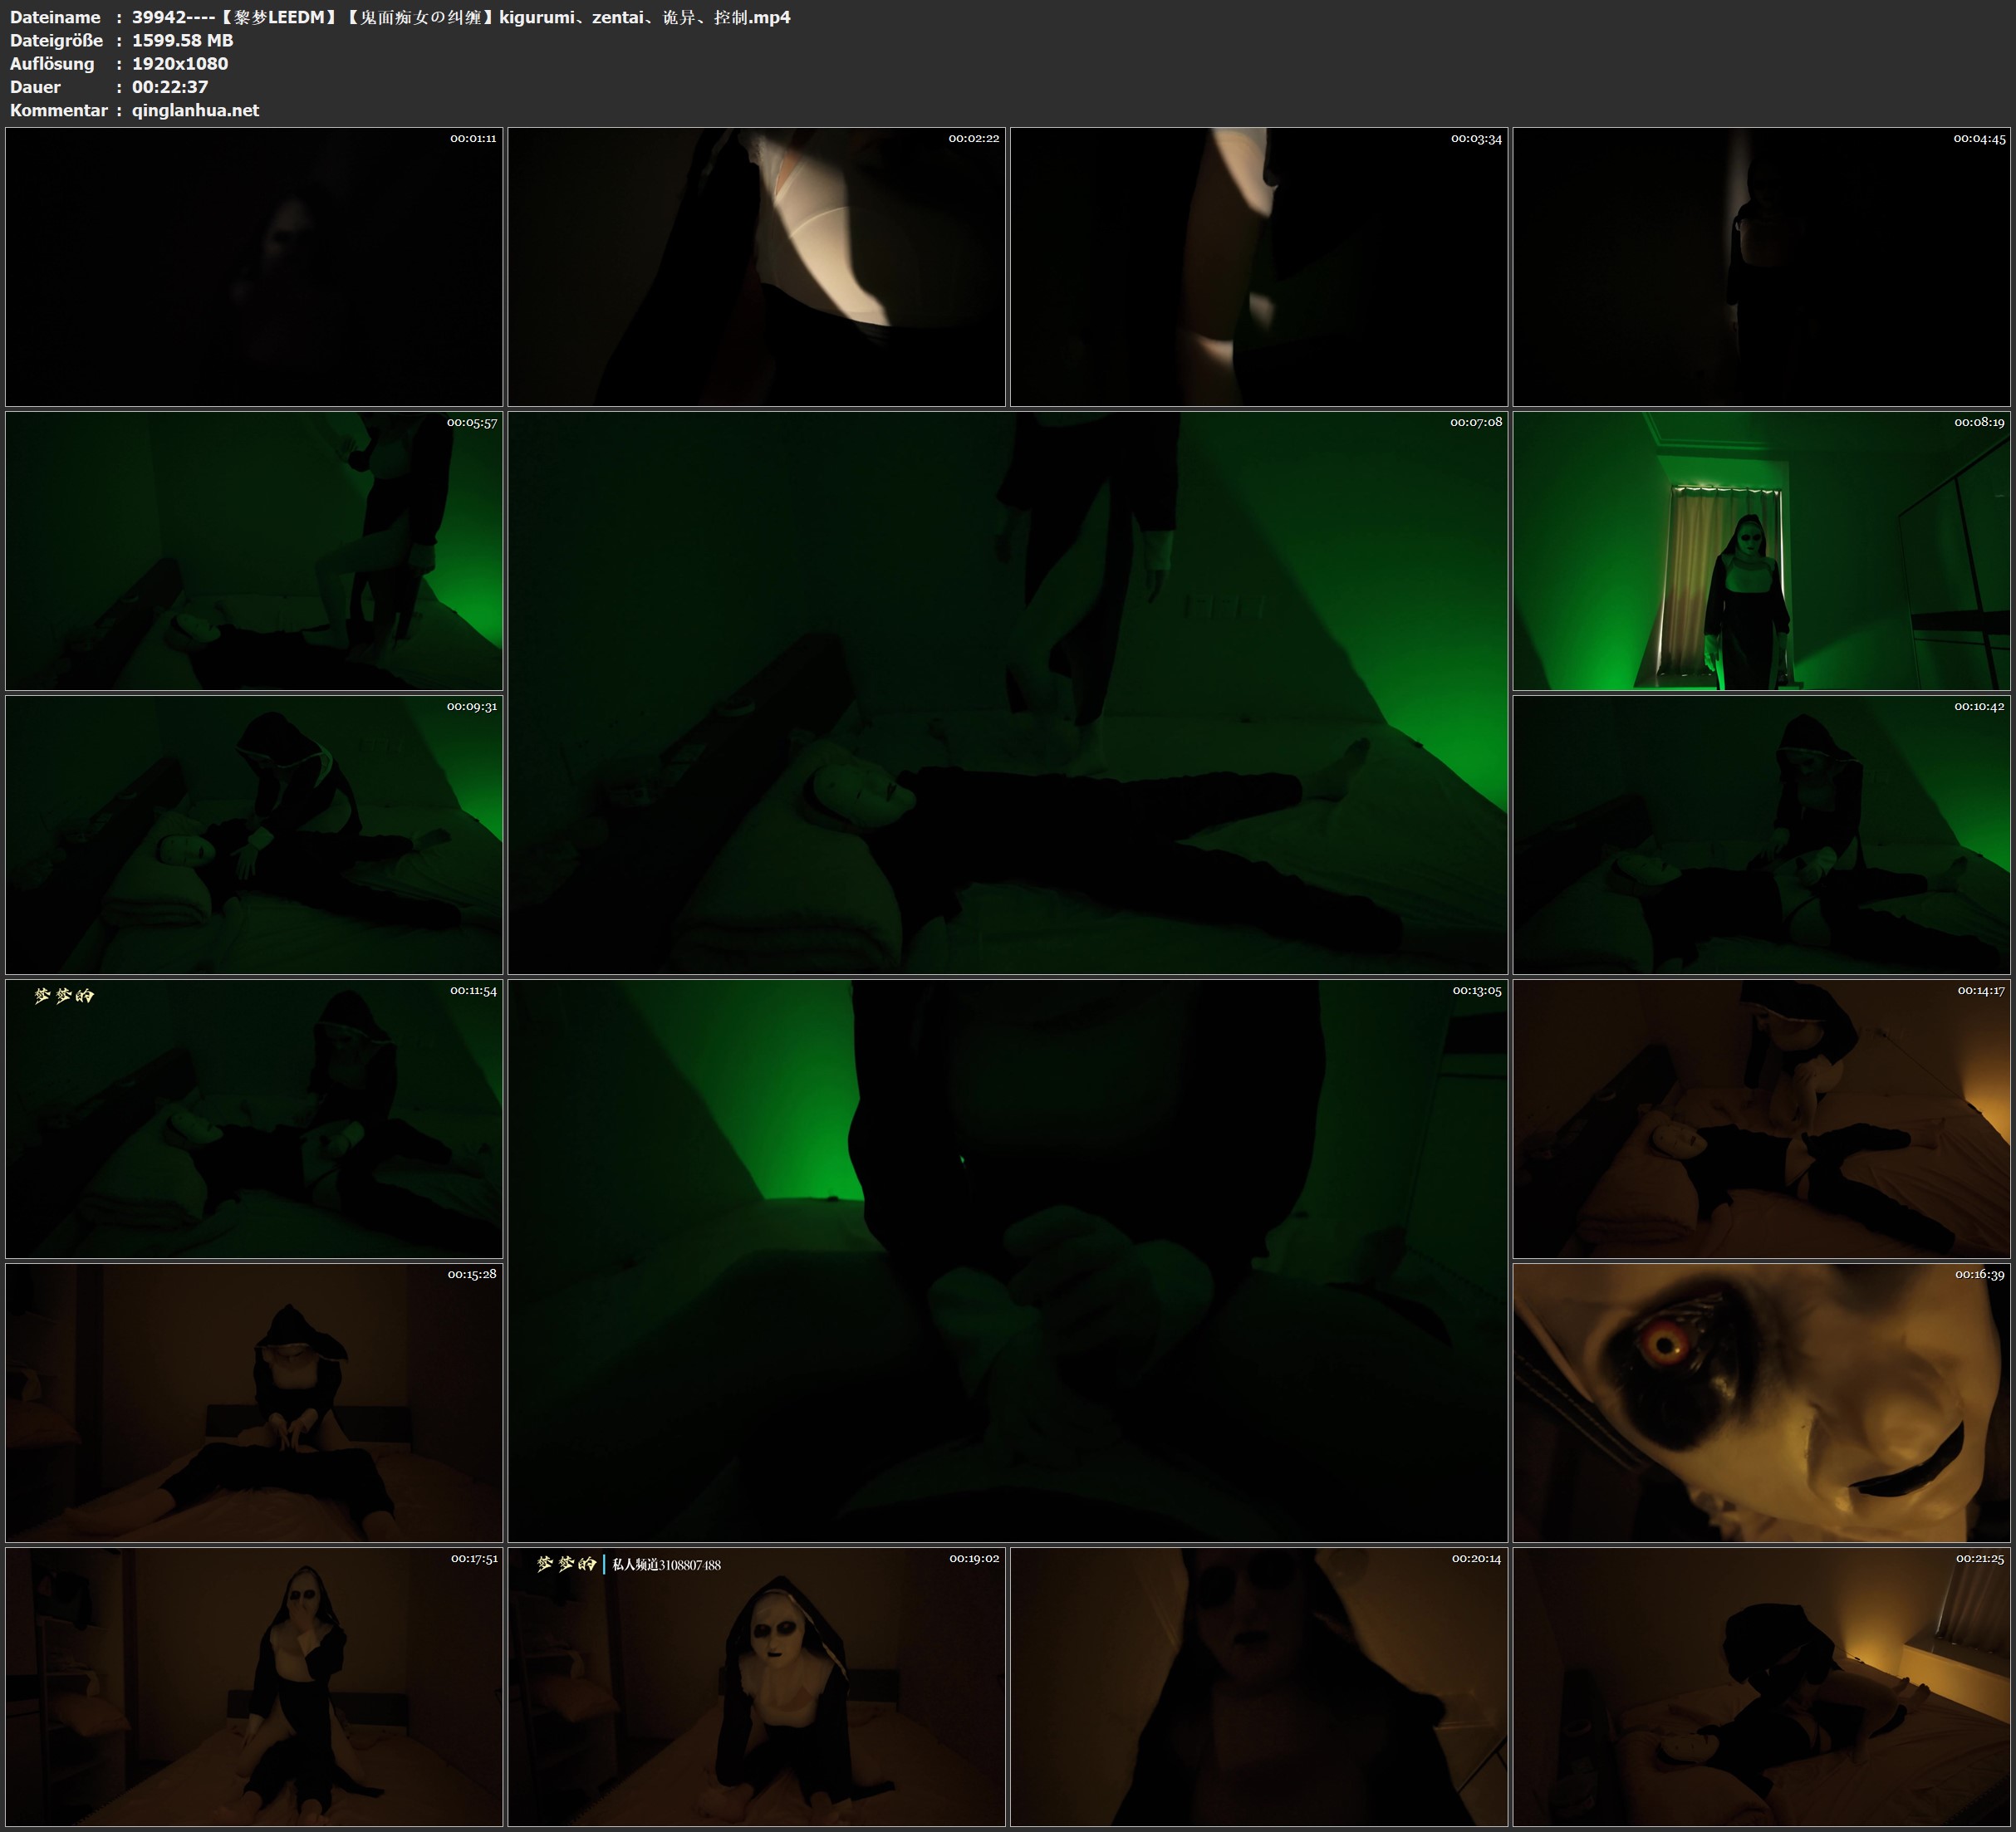Viewport: 2016px width, 1832px height.
Task: Click the amber-lit thumbnail at 00:14:17
Action: point(1761,1118)
